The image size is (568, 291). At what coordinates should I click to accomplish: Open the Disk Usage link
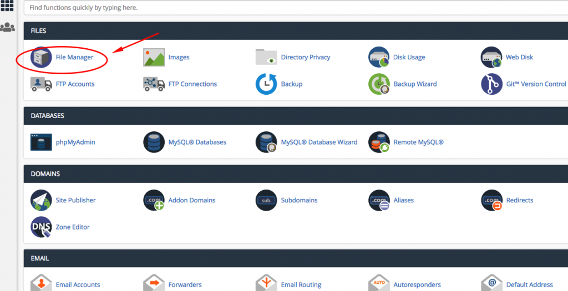point(409,57)
